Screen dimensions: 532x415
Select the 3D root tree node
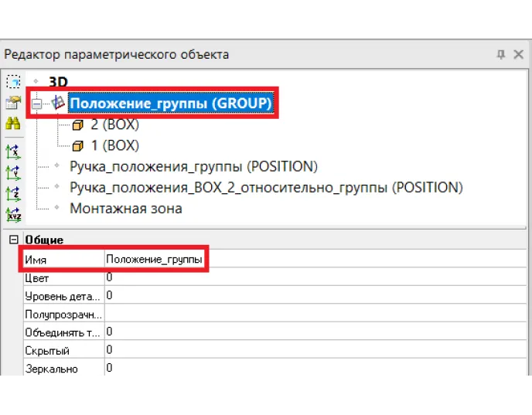point(58,82)
